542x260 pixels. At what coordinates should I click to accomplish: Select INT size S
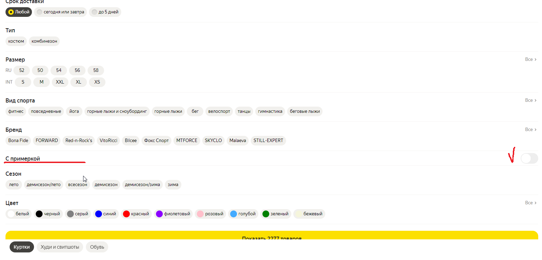tap(23, 82)
